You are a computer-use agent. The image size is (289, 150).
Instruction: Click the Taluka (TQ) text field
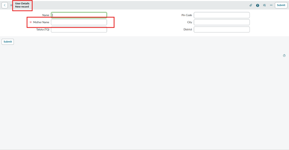tap(79, 30)
